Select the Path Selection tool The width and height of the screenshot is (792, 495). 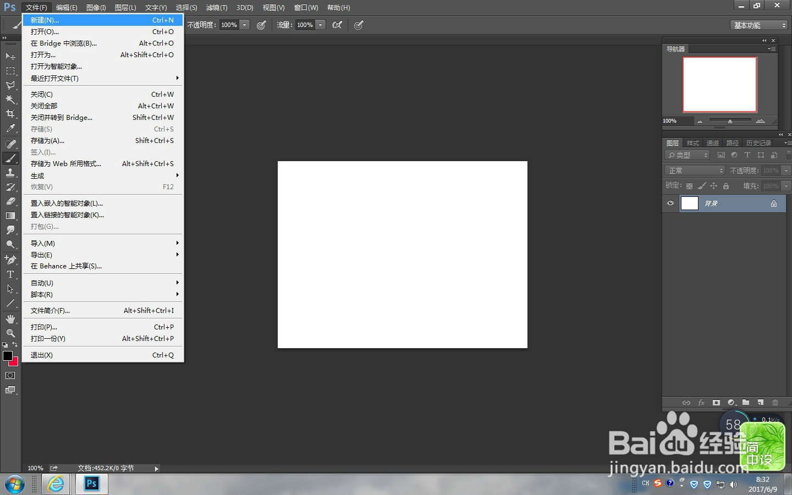point(10,289)
